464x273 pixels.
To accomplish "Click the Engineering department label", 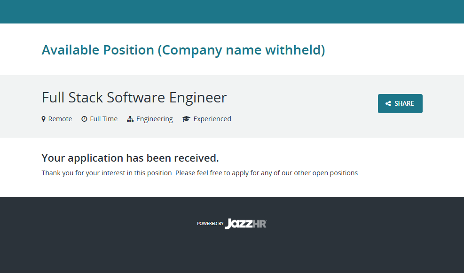I will 155,119.
